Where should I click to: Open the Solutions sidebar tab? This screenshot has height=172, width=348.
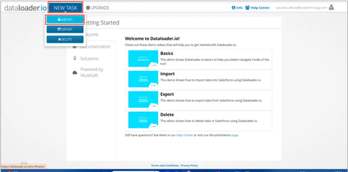click(89, 59)
